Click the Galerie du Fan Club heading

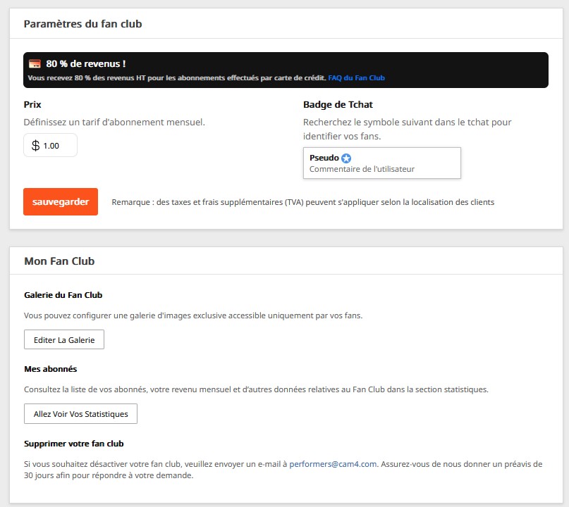[63, 295]
